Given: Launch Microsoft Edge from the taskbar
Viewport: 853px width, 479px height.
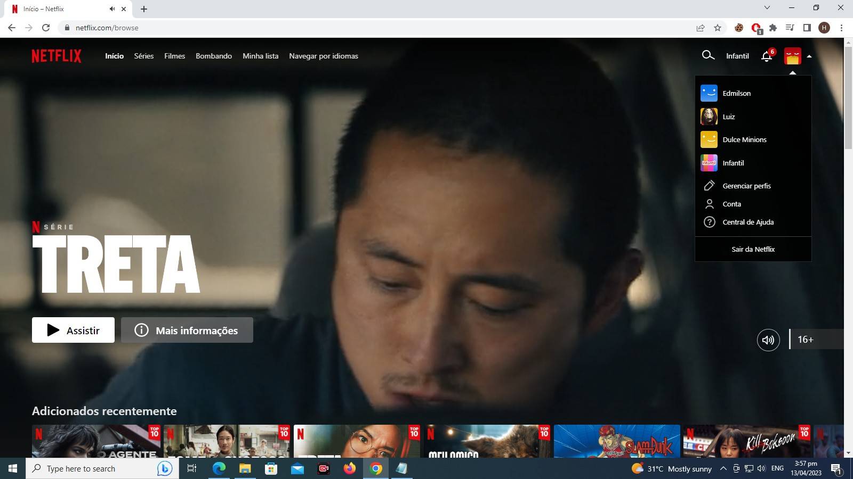Looking at the screenshot, I should click(x=219, y=468).
